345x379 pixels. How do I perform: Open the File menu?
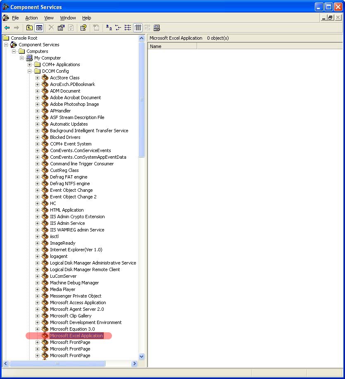click(15, 18)
